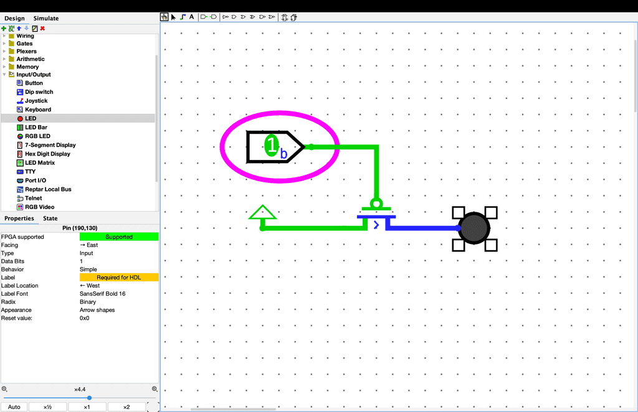Click the zoom level slider handle

click(x=89, y=398)
